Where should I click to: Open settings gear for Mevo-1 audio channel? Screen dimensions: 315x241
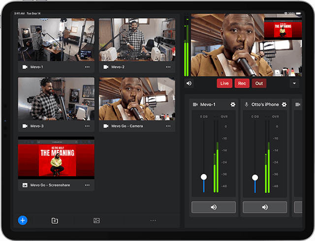(233, 105)
